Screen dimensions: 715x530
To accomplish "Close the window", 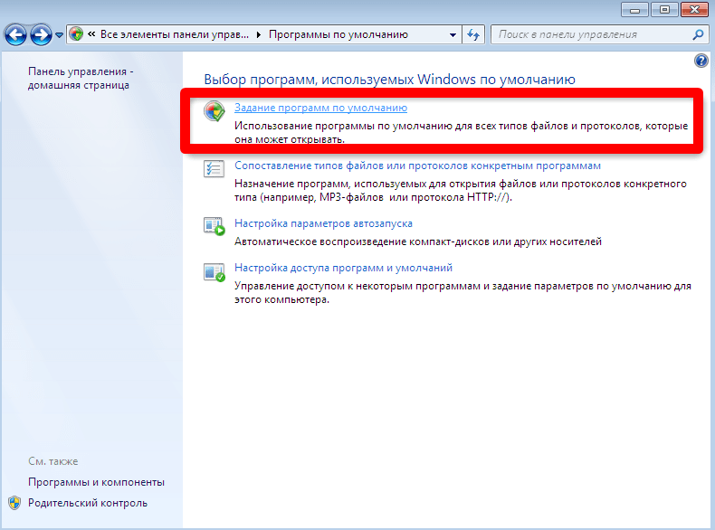I will [694, 10].
